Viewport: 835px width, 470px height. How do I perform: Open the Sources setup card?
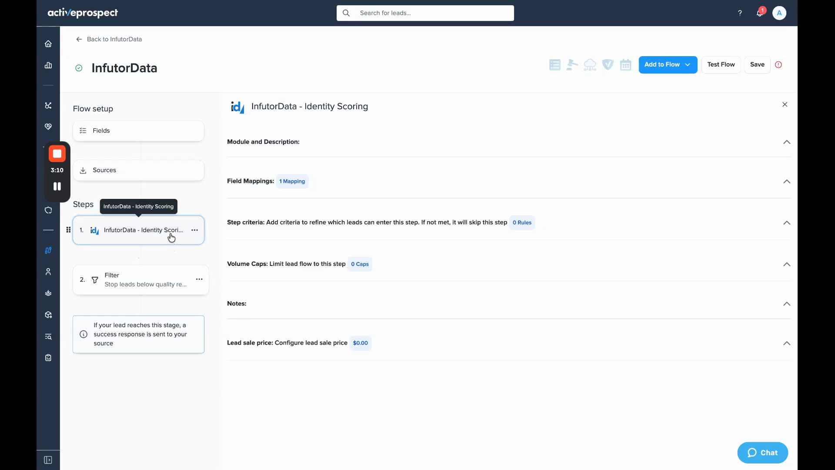138,170
